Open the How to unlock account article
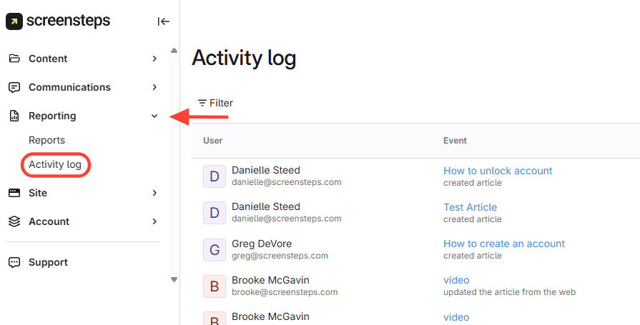This screenshot has height=325, width=640. pyautogui.click(x=498, y=171)
